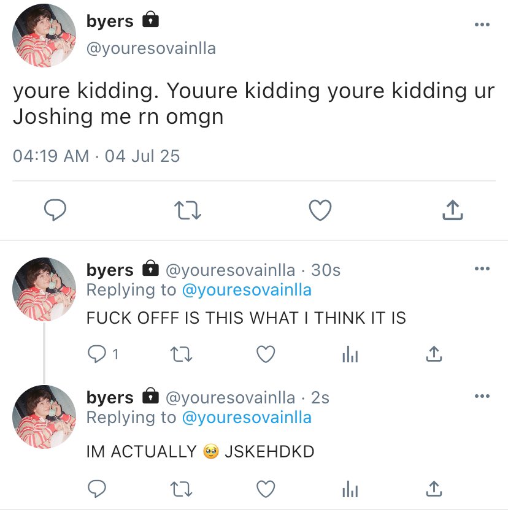Like the 'IM ACTUALLY' tweet
This screenshot has height=515, width=508.
[x=265, y=489]
